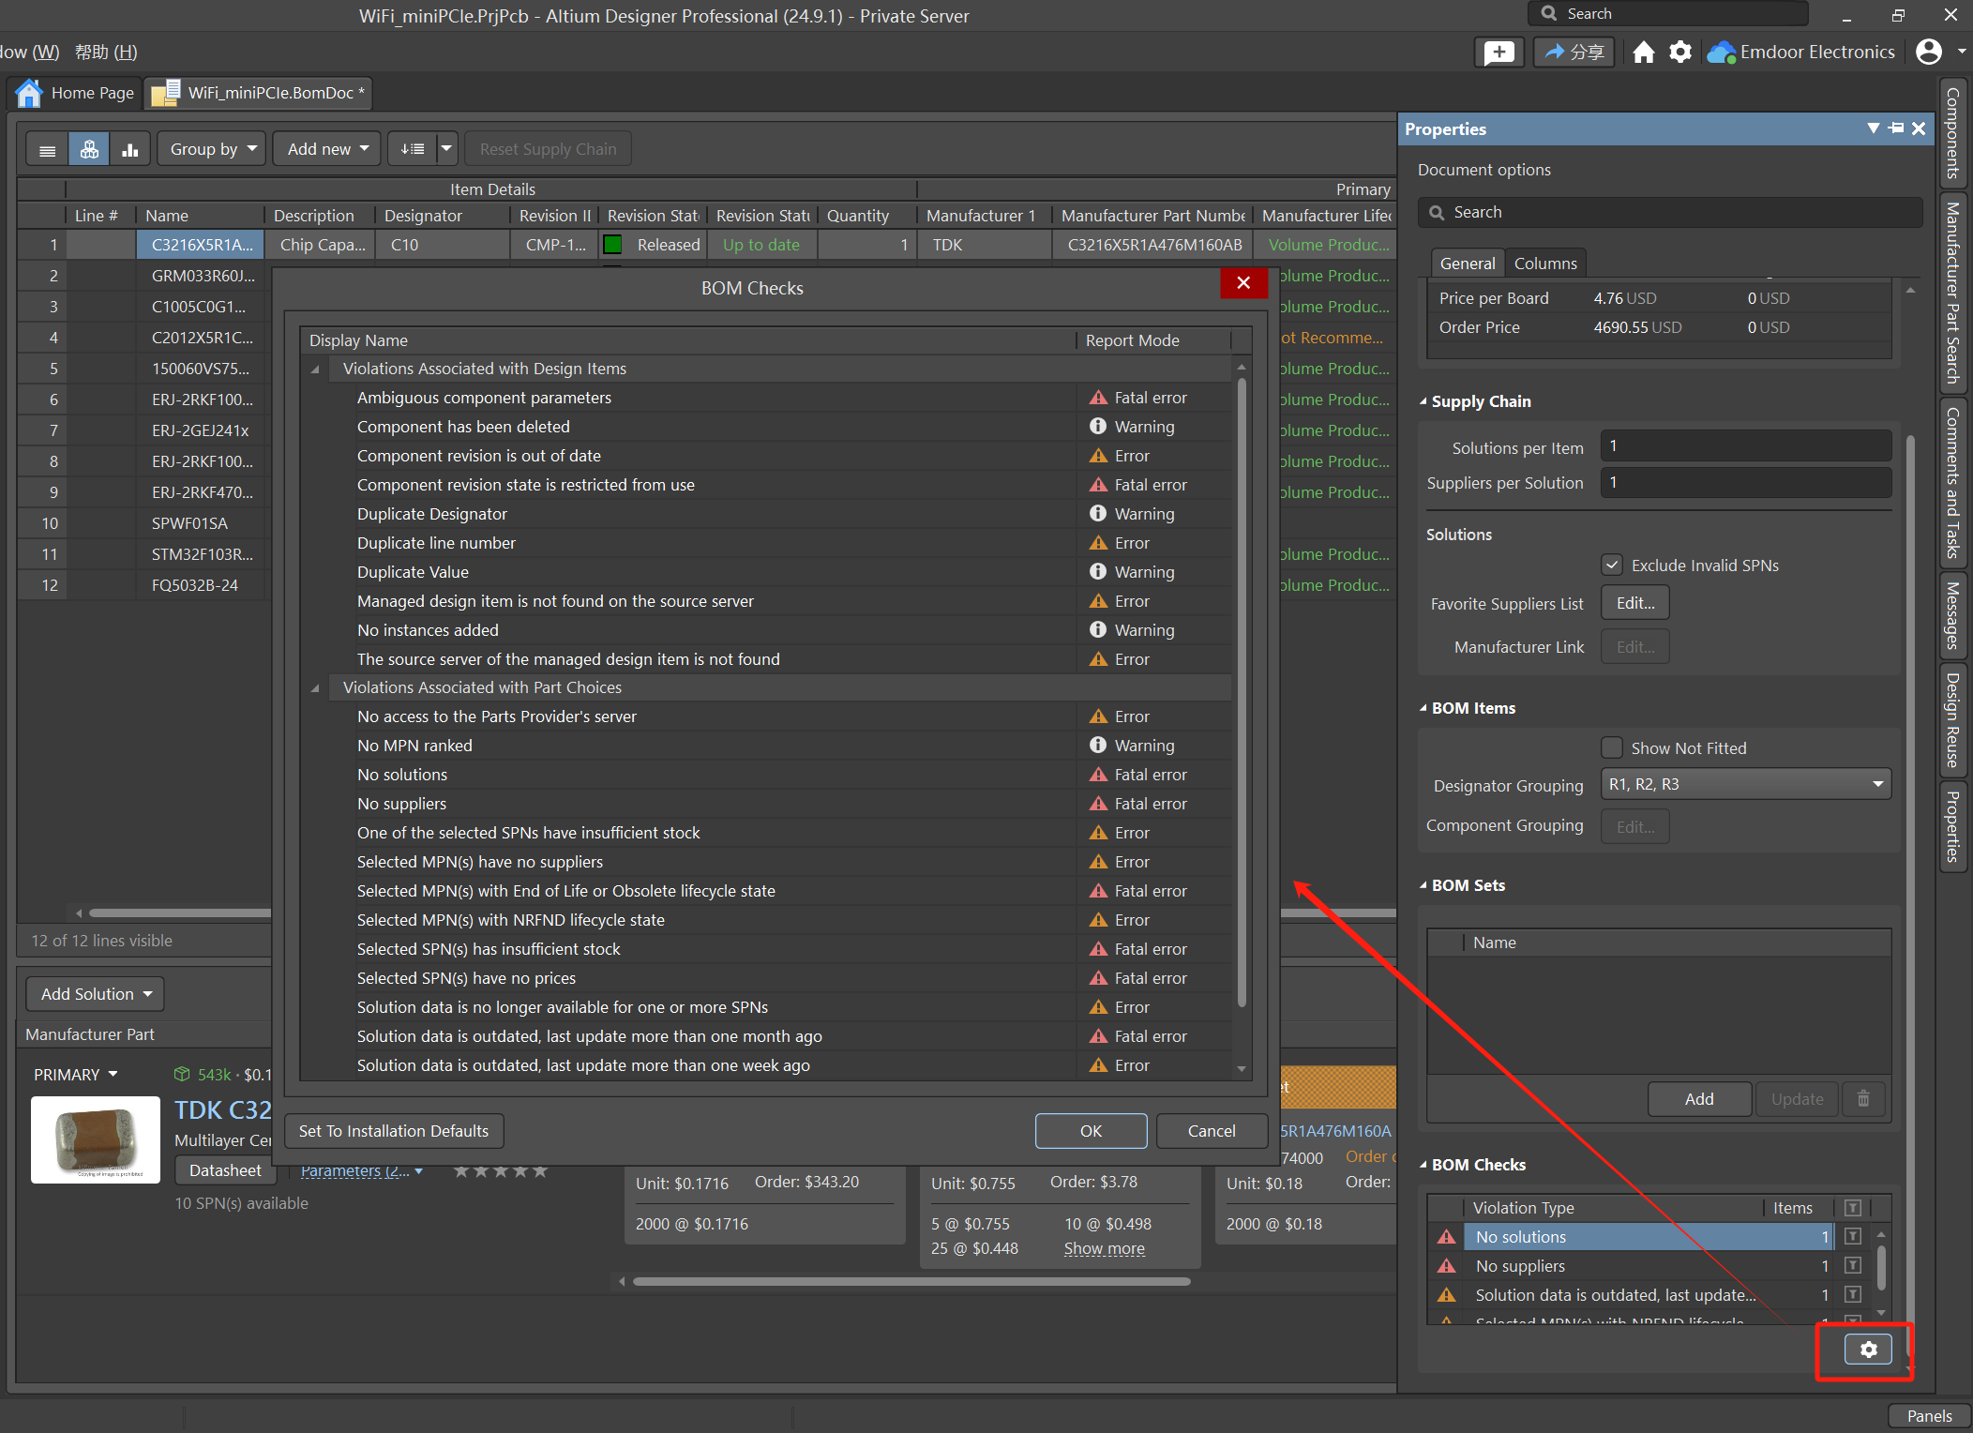The image size is (1973, 1433).
Task: Collapse Violations Associated with Design Items group
Action: pyautogui.click(x=316, y=370)
